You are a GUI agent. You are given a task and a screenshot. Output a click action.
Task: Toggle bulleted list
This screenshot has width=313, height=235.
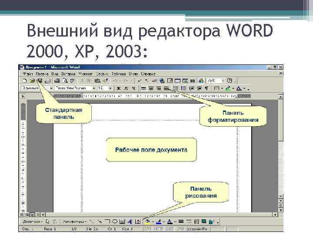pyautogui.click(x=183, y=88)
